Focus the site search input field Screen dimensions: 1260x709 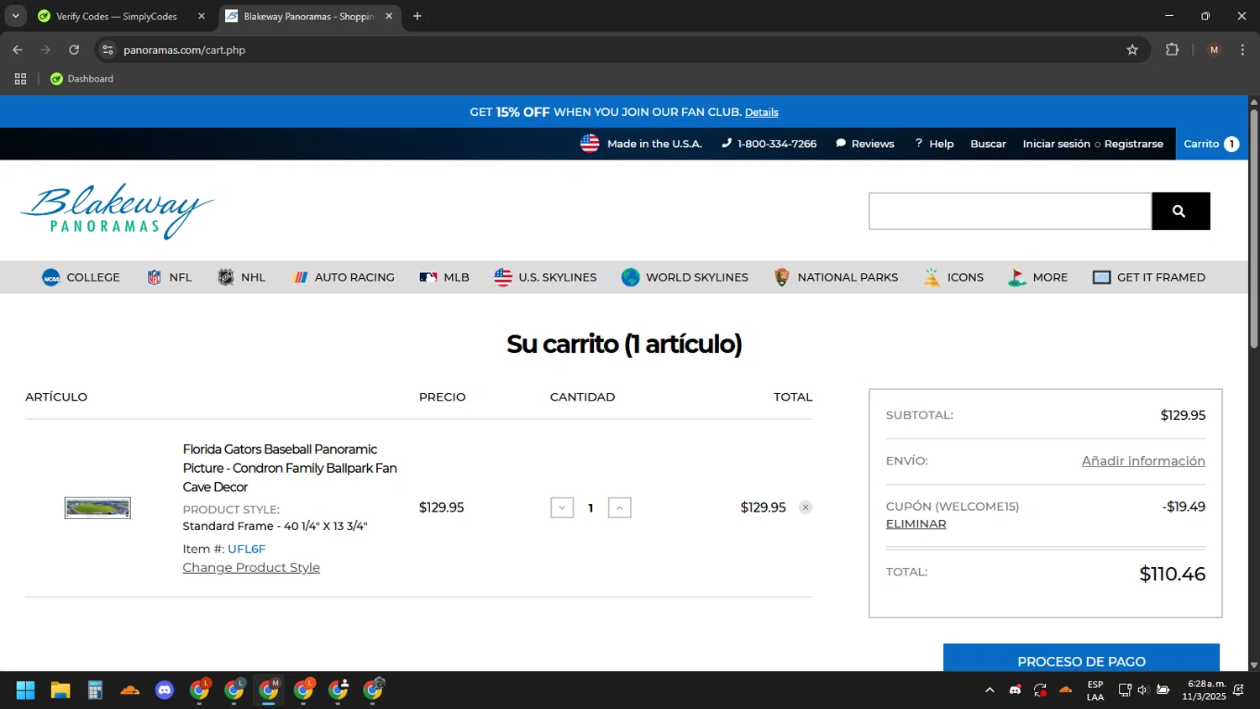point(1010,211)
